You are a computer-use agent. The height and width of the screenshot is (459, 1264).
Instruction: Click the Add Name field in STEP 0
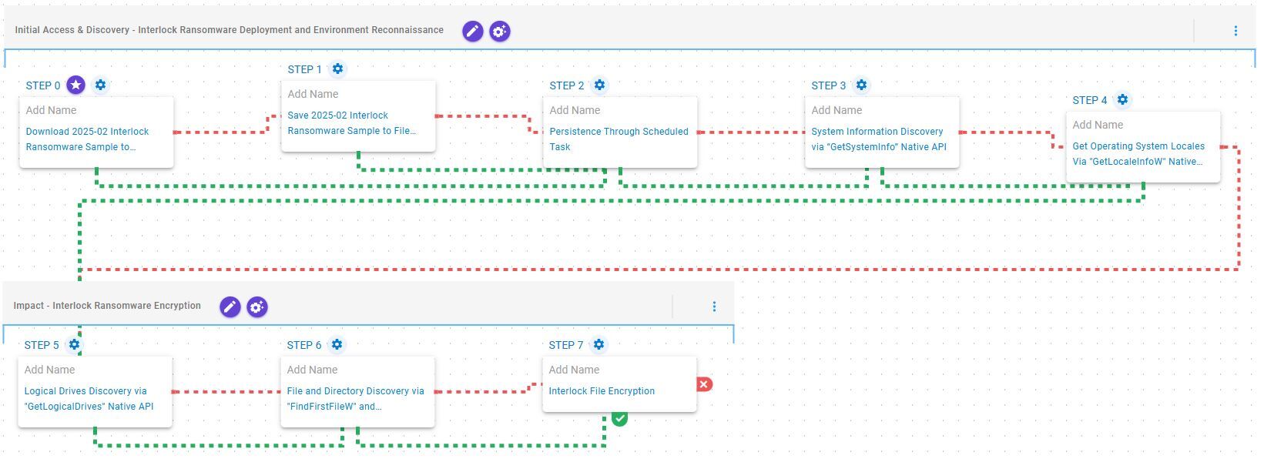[x=51, y=110]
